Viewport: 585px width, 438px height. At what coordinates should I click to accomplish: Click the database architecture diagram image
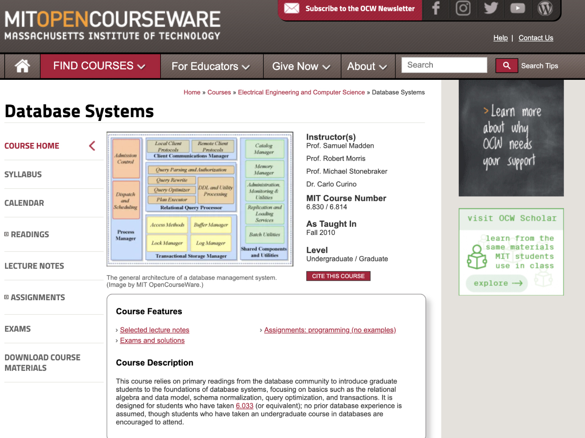click(200, 199)
